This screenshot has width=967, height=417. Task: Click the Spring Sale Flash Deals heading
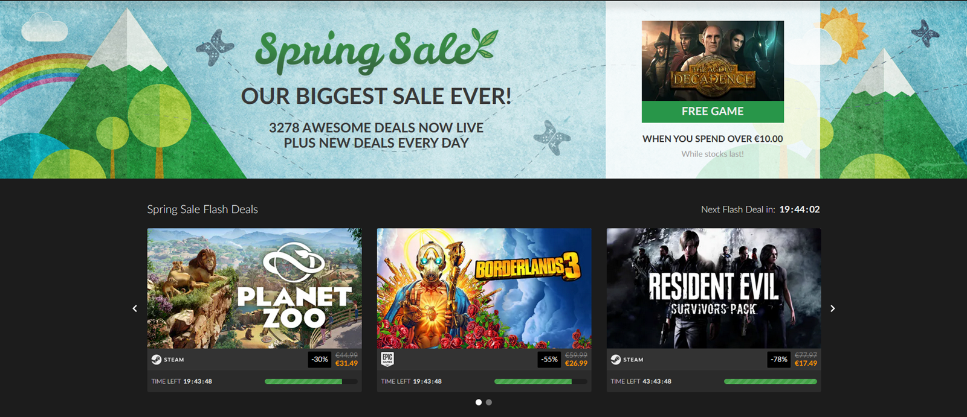[202, 209]
